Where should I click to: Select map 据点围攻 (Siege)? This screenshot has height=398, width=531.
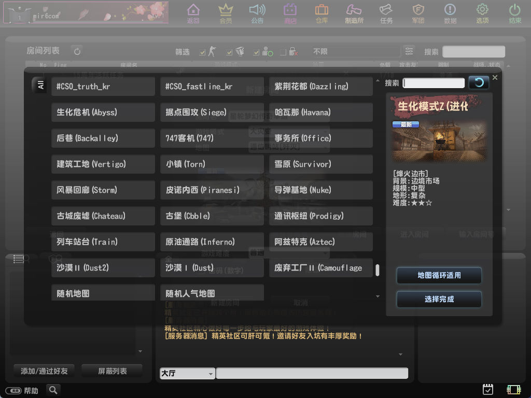(212, 112)
